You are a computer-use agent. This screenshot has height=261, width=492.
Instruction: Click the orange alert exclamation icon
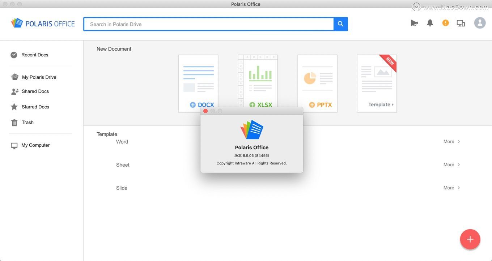445,23
